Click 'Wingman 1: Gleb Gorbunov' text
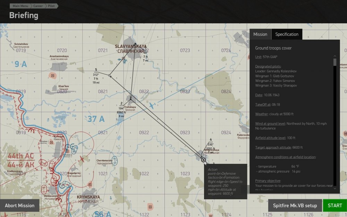The width and height of the screenshot is (347, 217). pos(274,76)
